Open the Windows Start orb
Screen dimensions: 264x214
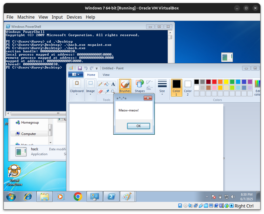(11, 196)
